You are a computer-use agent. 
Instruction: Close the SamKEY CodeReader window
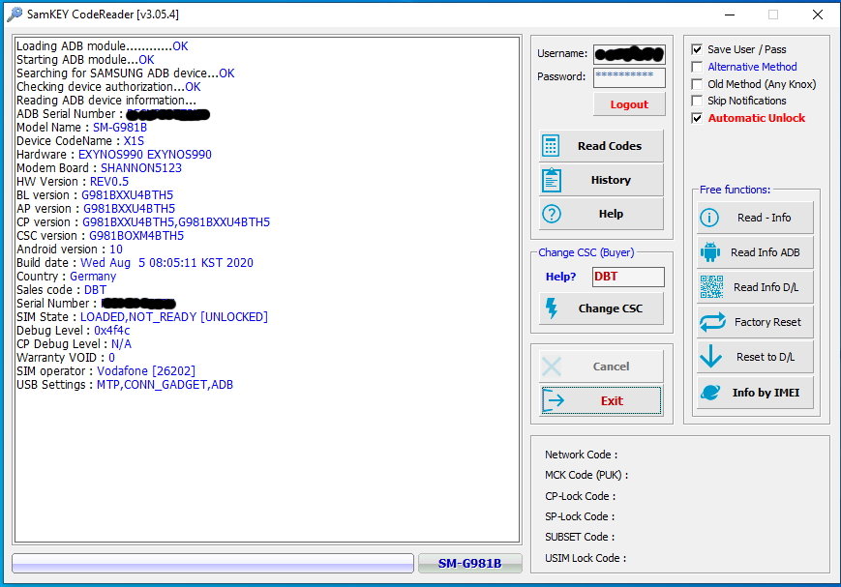(x=818, y=15)
